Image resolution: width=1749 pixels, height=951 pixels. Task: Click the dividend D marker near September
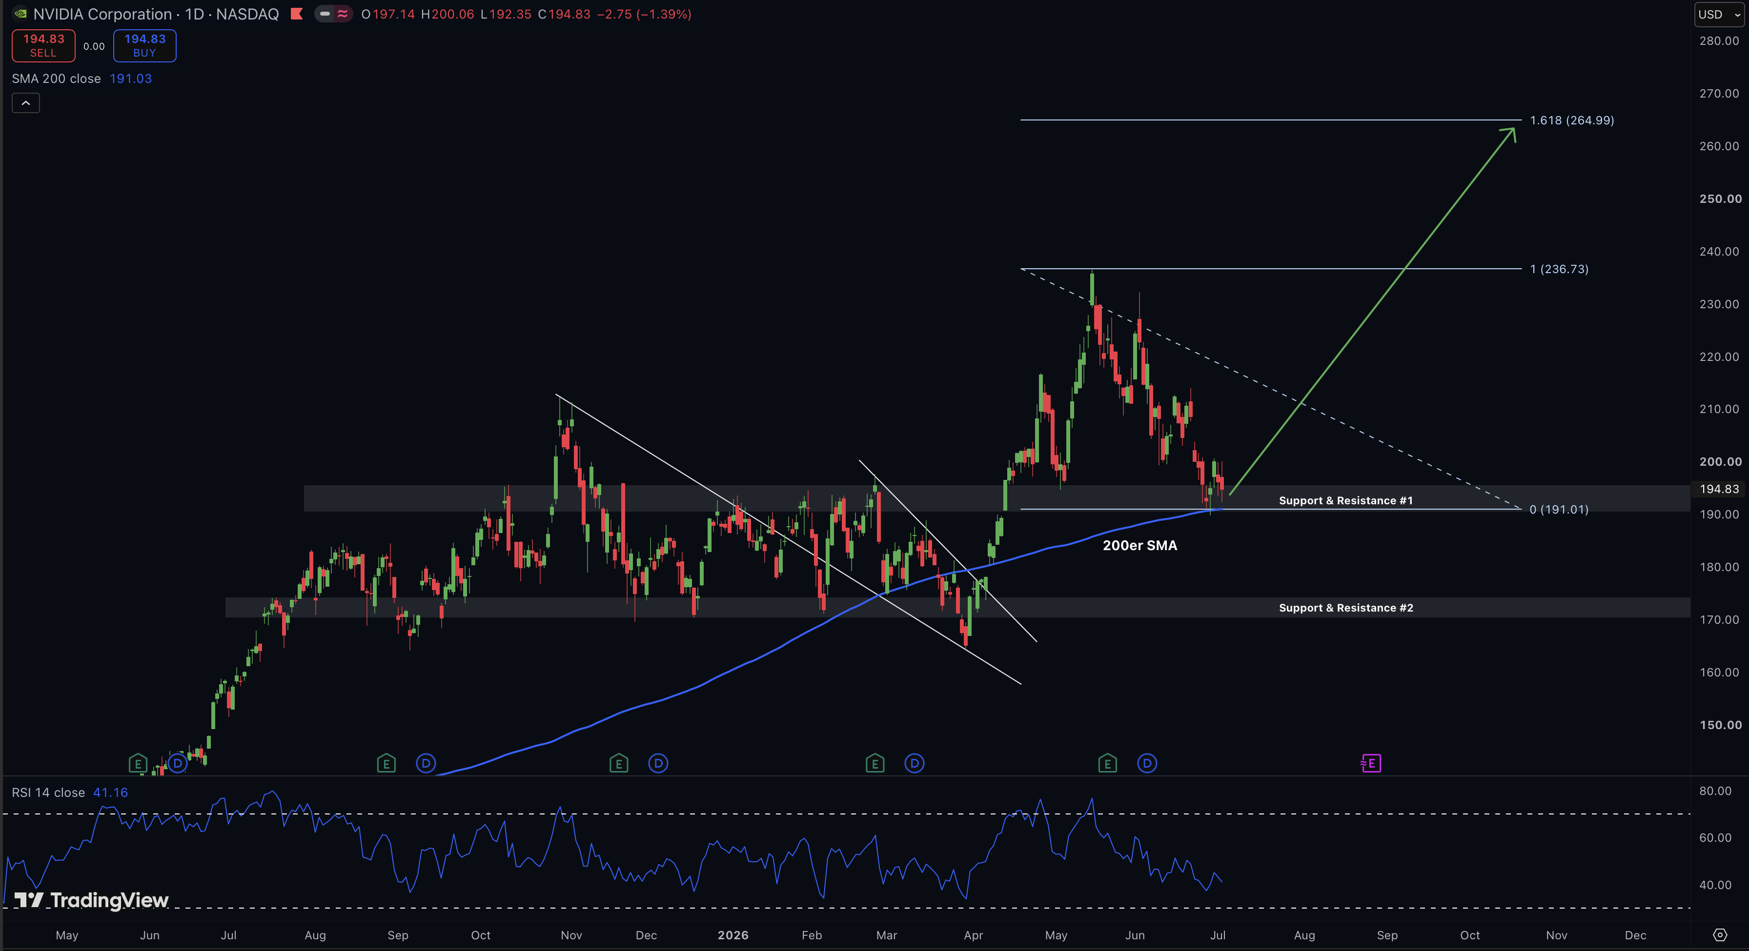tap(426, 764)
